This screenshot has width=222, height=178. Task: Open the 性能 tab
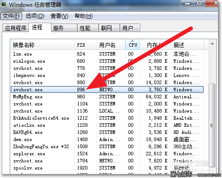click(x=88, y=28)
